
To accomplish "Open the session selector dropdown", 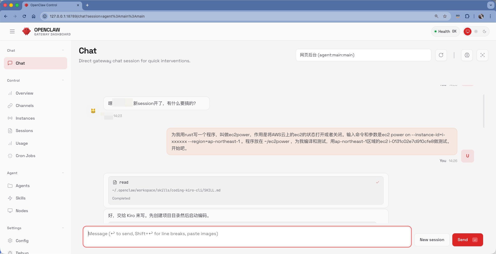I will 363,55.
